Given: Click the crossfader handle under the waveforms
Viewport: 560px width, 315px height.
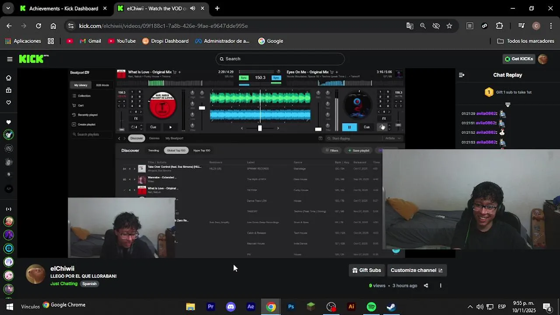Looking at the screenshot, I should [260, 128].
